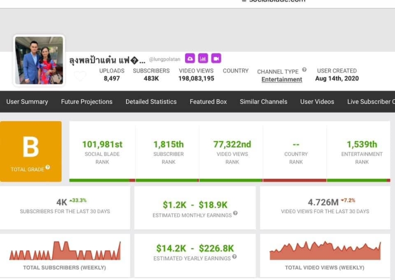Click the @lungpolatan handle

pos(165,59)
